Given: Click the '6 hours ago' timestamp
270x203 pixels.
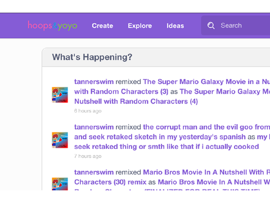Looking at the screenshot, I should 88,111.
